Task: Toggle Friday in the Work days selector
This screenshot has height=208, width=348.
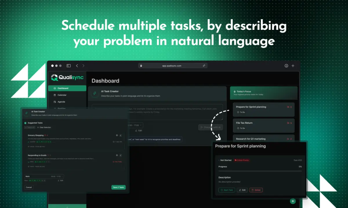Action: [40, 180]
